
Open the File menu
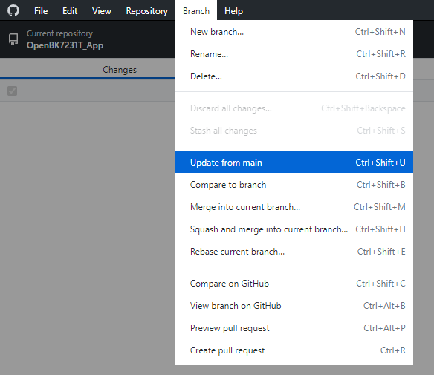point(41,11)
